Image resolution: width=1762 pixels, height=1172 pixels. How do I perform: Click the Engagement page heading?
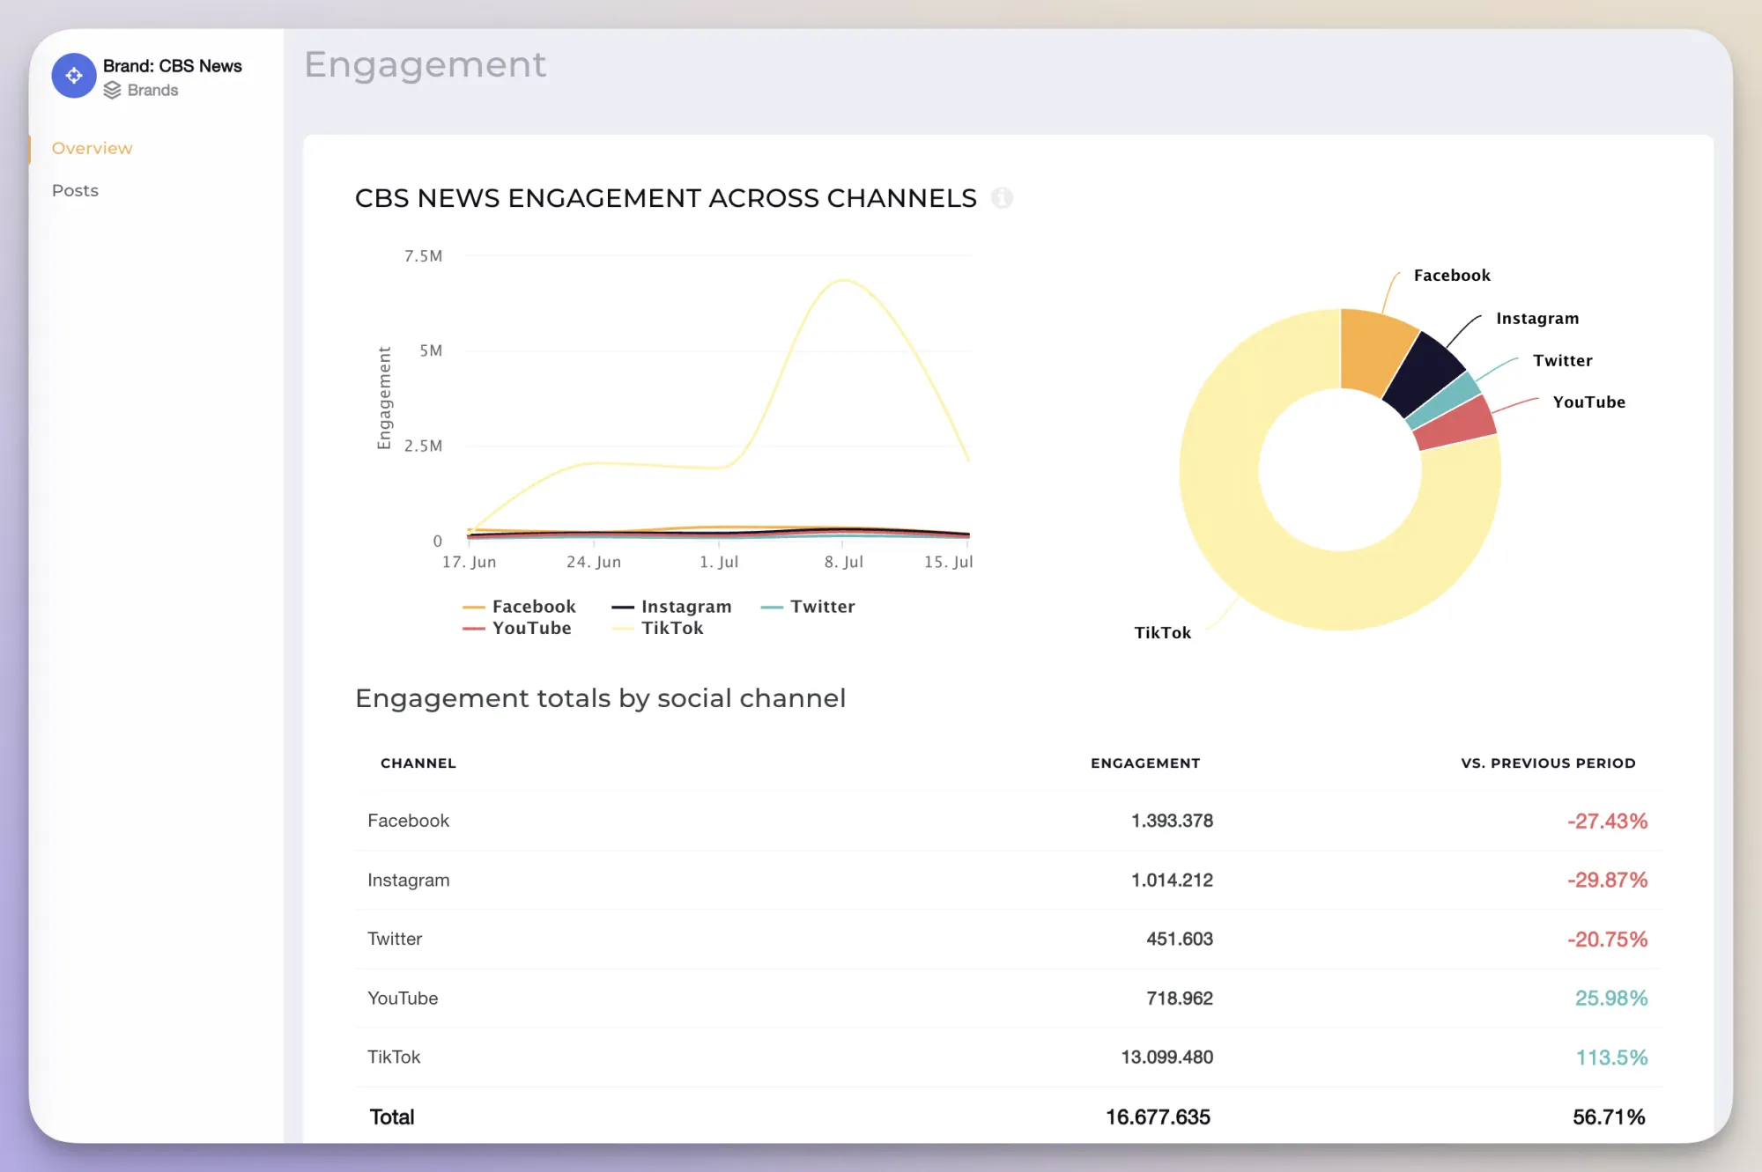click(426, 65)
